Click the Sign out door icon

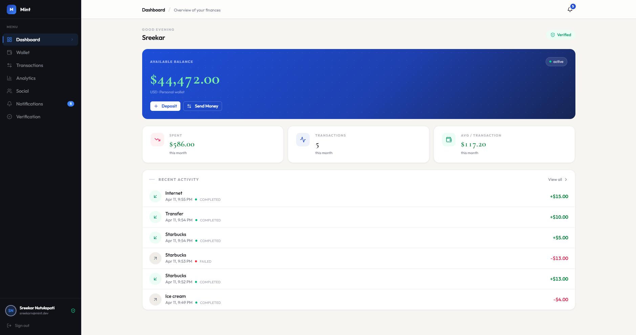(9, 326)
